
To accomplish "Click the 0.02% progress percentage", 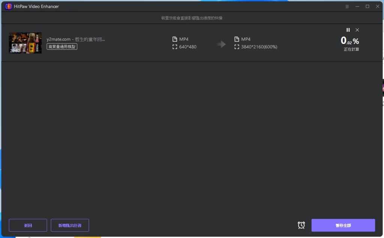I will pos(350,41).
